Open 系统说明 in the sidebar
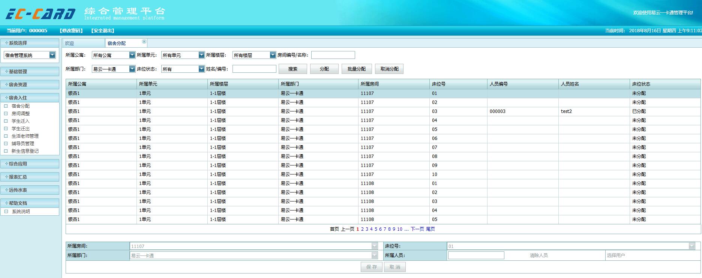This screenshot has height=278, width=702. 21,212
